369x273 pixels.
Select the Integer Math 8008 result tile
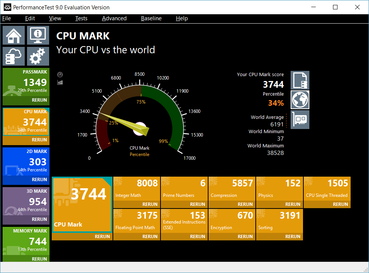136,189
